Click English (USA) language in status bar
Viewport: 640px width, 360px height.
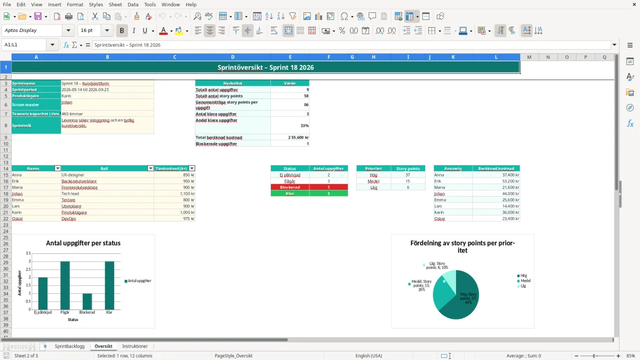pos(369,356)
